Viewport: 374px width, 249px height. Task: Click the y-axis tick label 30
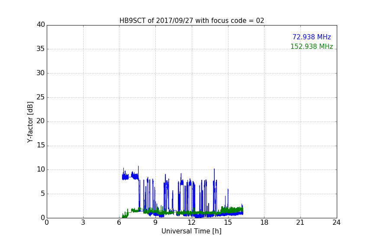41,73
